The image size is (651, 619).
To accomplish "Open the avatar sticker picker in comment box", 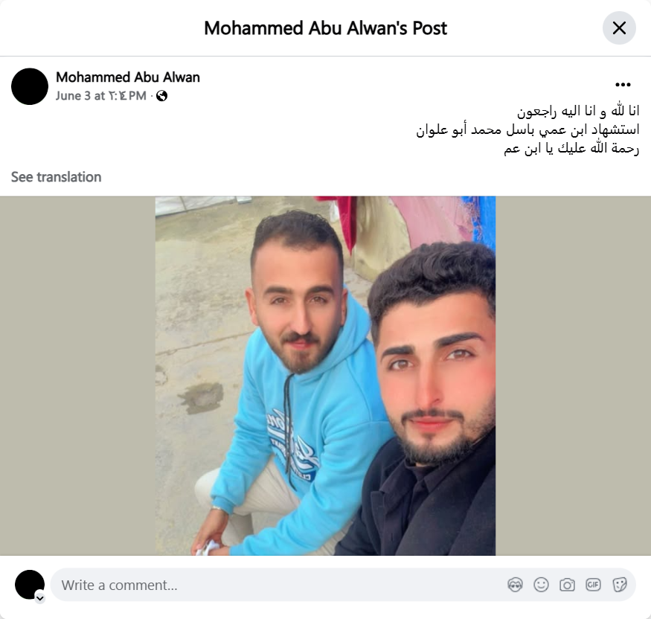I will [516, 585].
